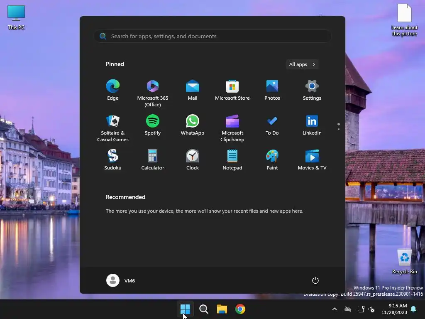Open notifications bell in tray

414,309
